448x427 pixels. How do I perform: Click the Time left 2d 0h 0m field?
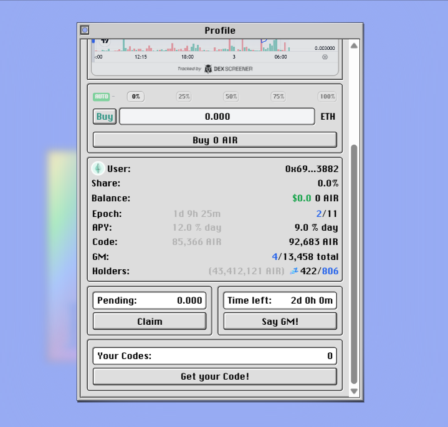[280, 300]
